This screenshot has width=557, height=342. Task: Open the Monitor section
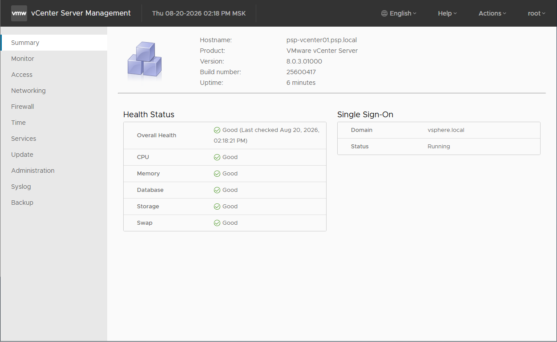[x=54, y=59]
